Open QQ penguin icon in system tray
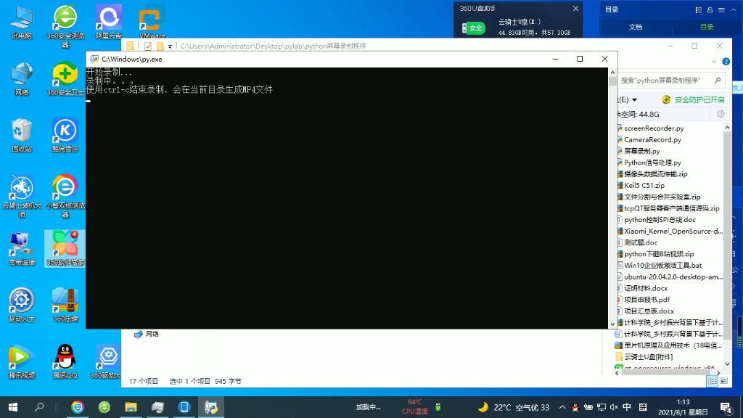Screen dimensions: 743x418 coord(575,407)
